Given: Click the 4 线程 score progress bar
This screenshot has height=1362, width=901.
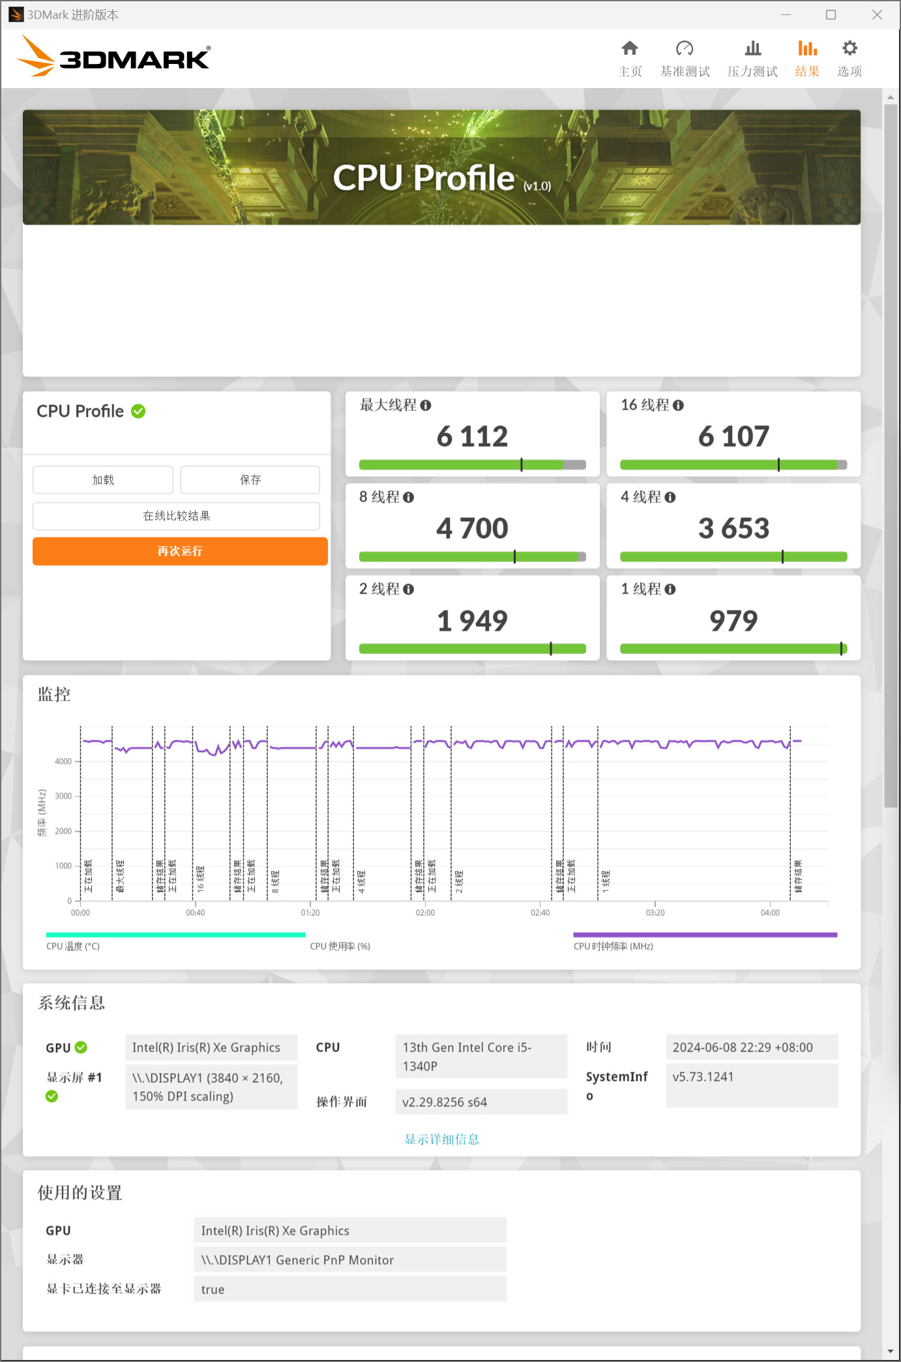Looking at the screenshot, I should pos(733,557).
